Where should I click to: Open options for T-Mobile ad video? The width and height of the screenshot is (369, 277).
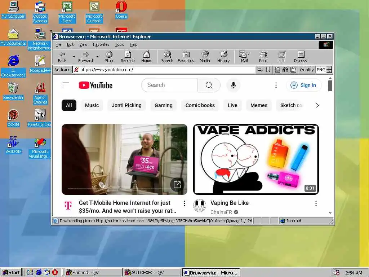pyautogui.click(x=184, y=203)
